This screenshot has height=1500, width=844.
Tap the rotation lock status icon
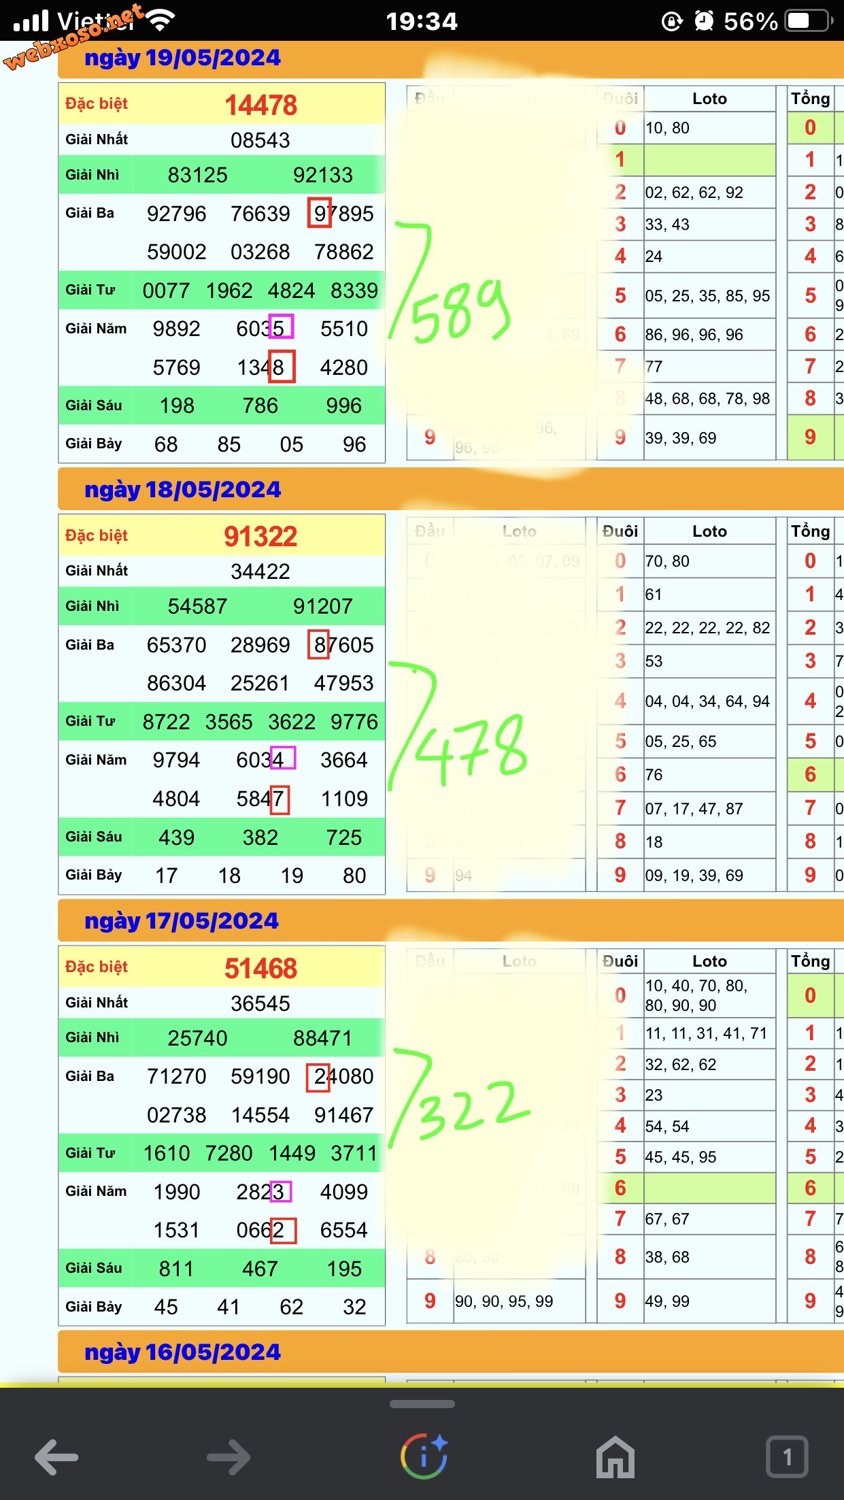pyautogui.click(x=672, y=21)
